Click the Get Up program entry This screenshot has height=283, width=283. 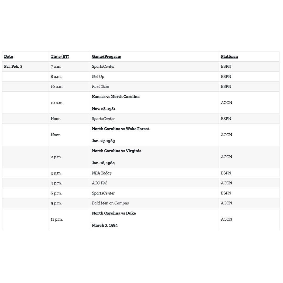click(98, 77)
